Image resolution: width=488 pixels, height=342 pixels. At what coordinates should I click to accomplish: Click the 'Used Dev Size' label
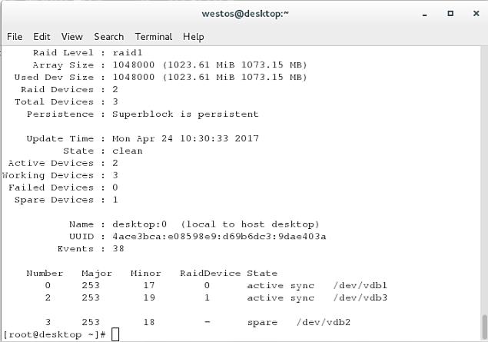(x=54, y=77)
